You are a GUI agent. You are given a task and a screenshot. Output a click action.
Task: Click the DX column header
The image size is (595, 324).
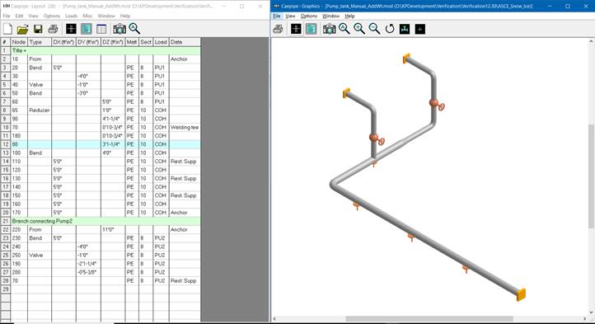tap(63, 42)
